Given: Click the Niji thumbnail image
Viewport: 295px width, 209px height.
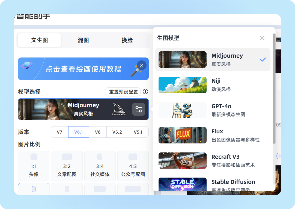Looking at the screenshot, I should pyautogui.click(x=183, y=85).
